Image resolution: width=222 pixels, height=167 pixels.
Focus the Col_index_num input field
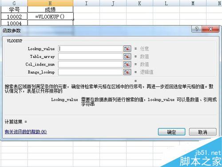(91, 64)
